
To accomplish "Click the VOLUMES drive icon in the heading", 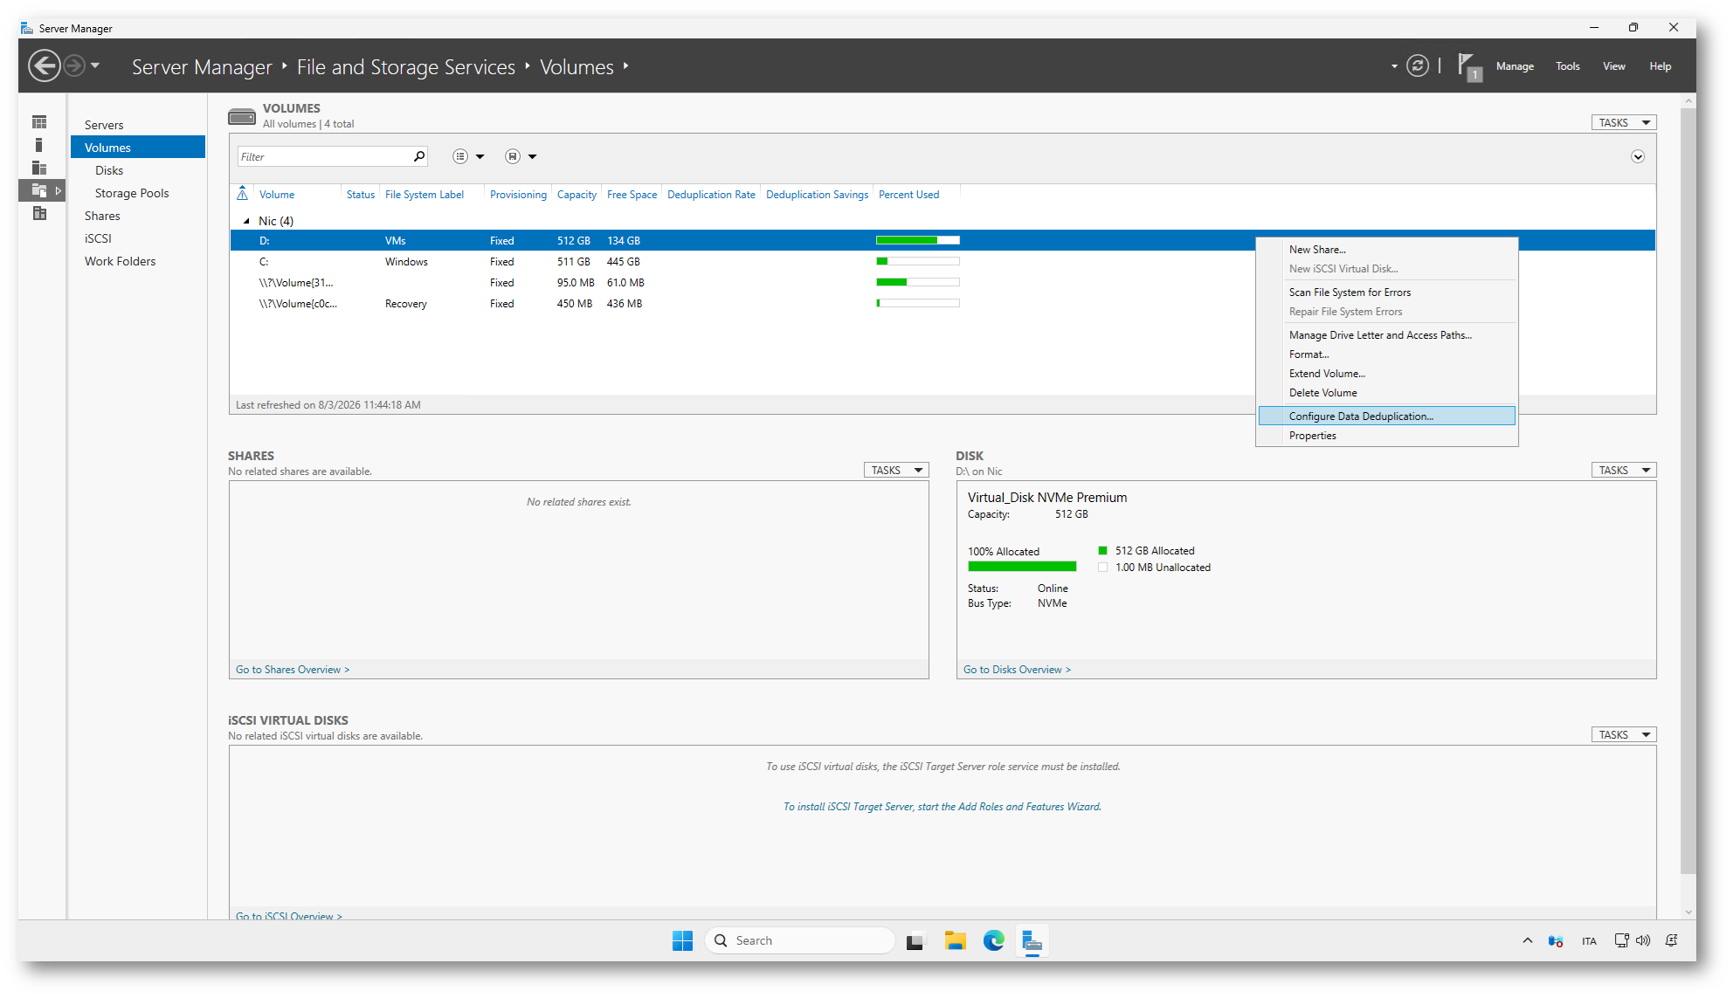I will (242, 116).
